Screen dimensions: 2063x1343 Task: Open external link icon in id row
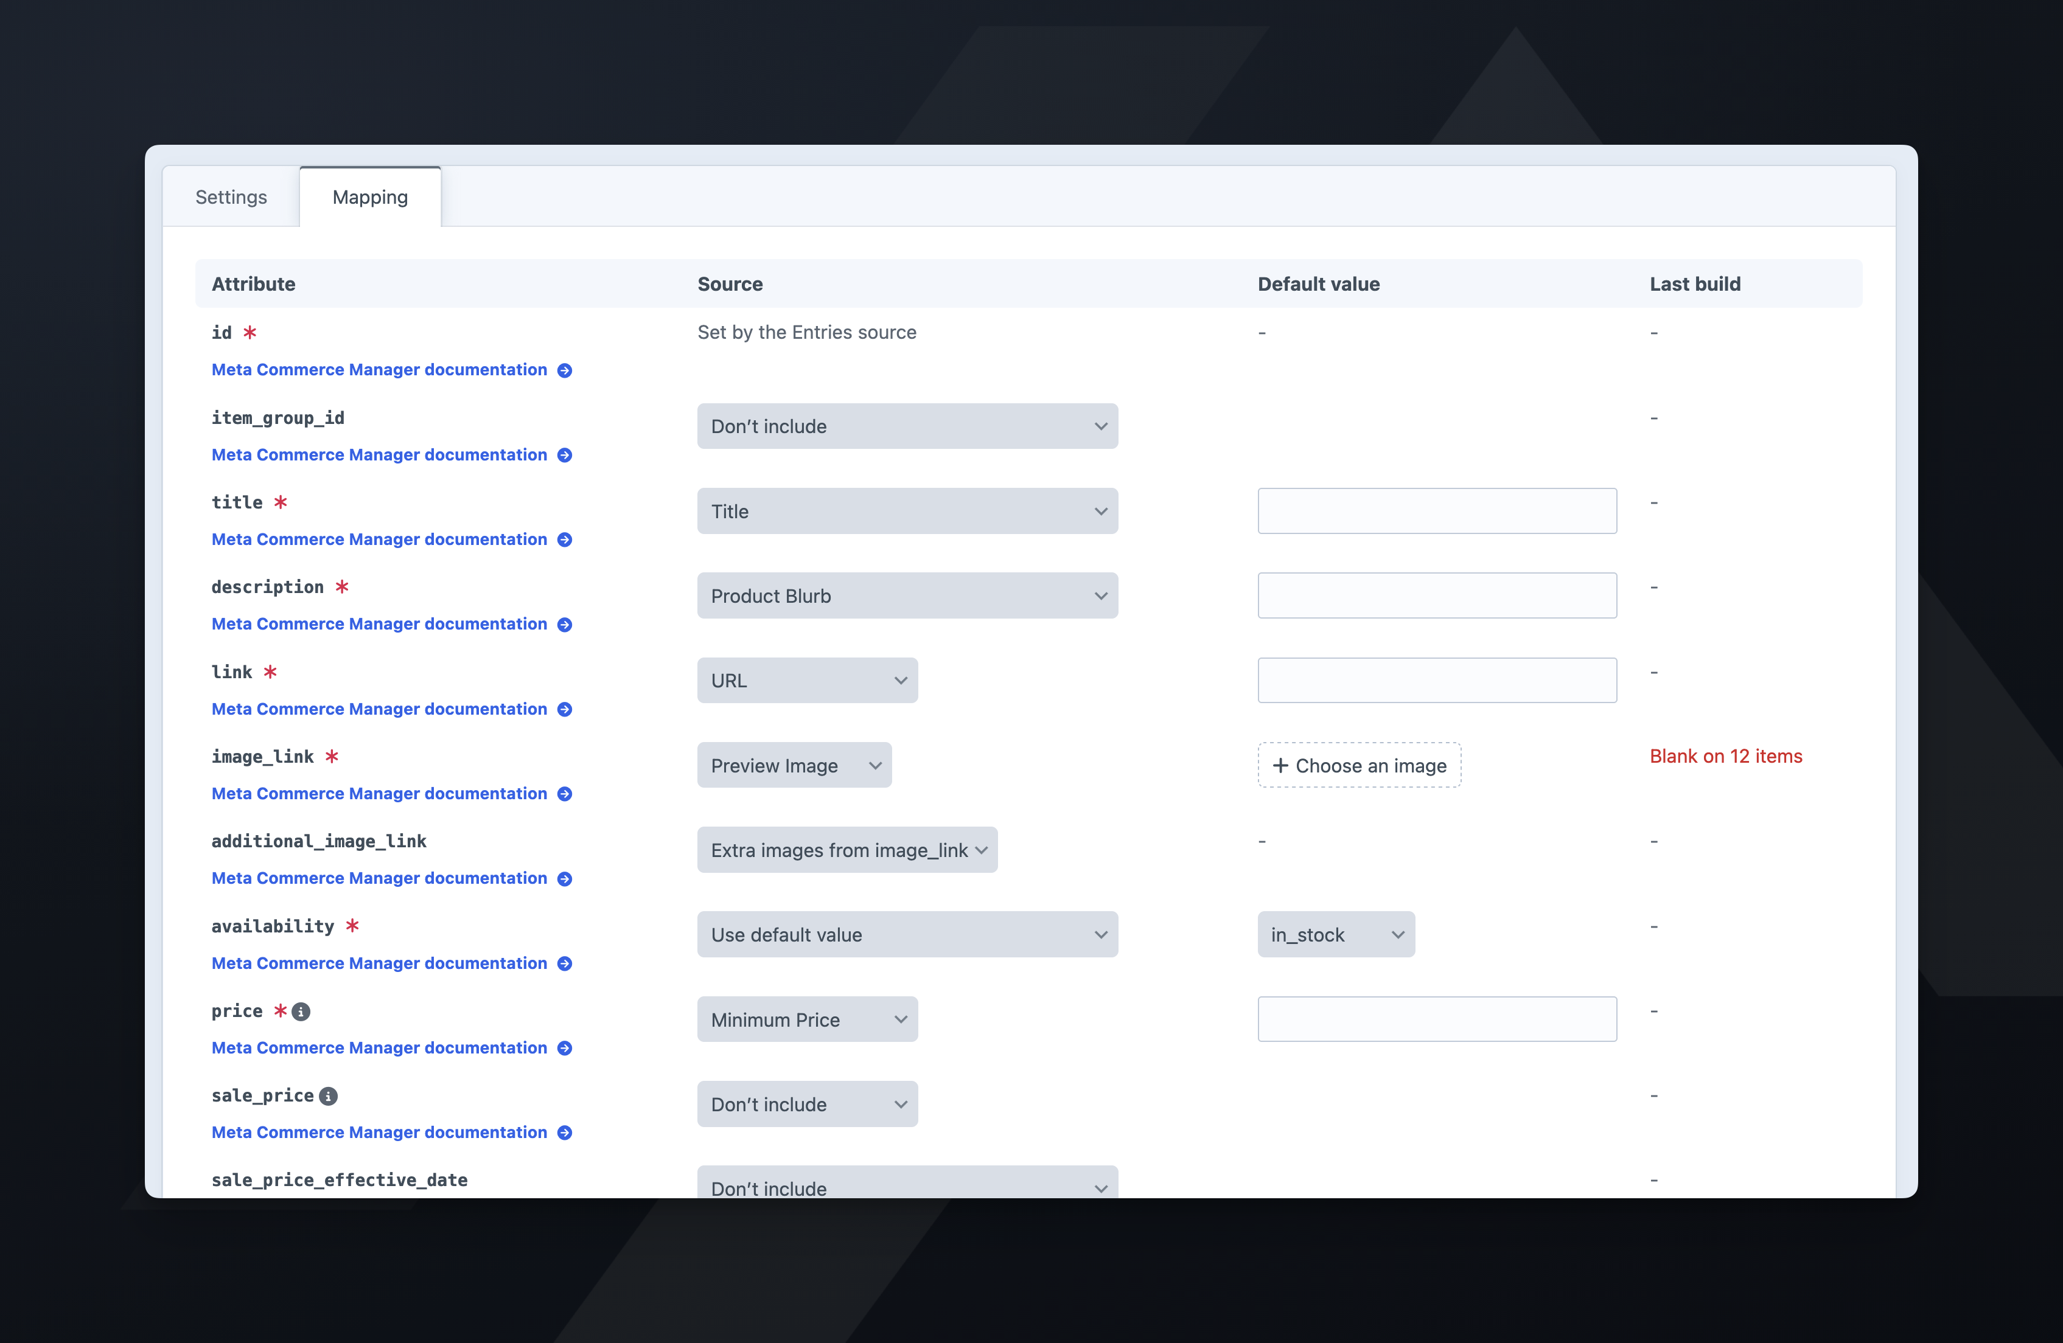564,371
